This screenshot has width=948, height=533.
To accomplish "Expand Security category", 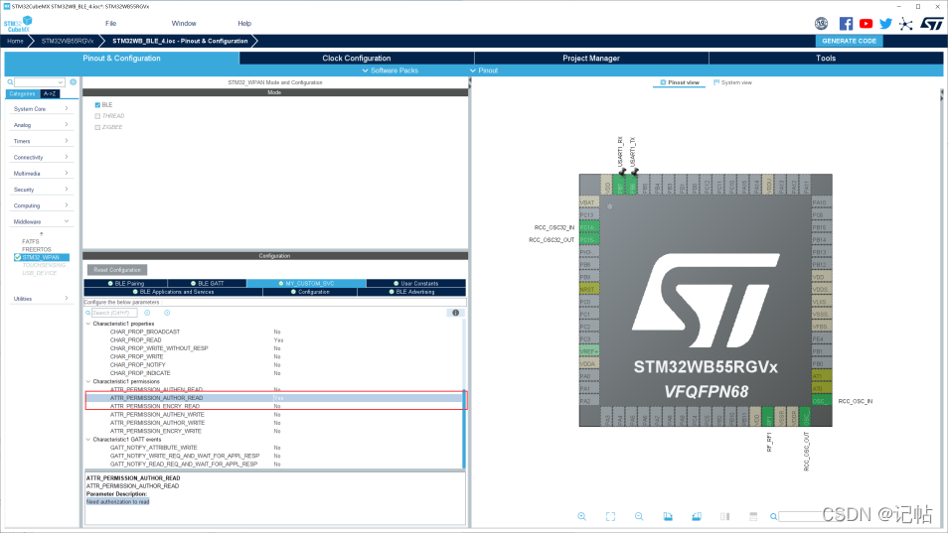I will click(40, 190).
